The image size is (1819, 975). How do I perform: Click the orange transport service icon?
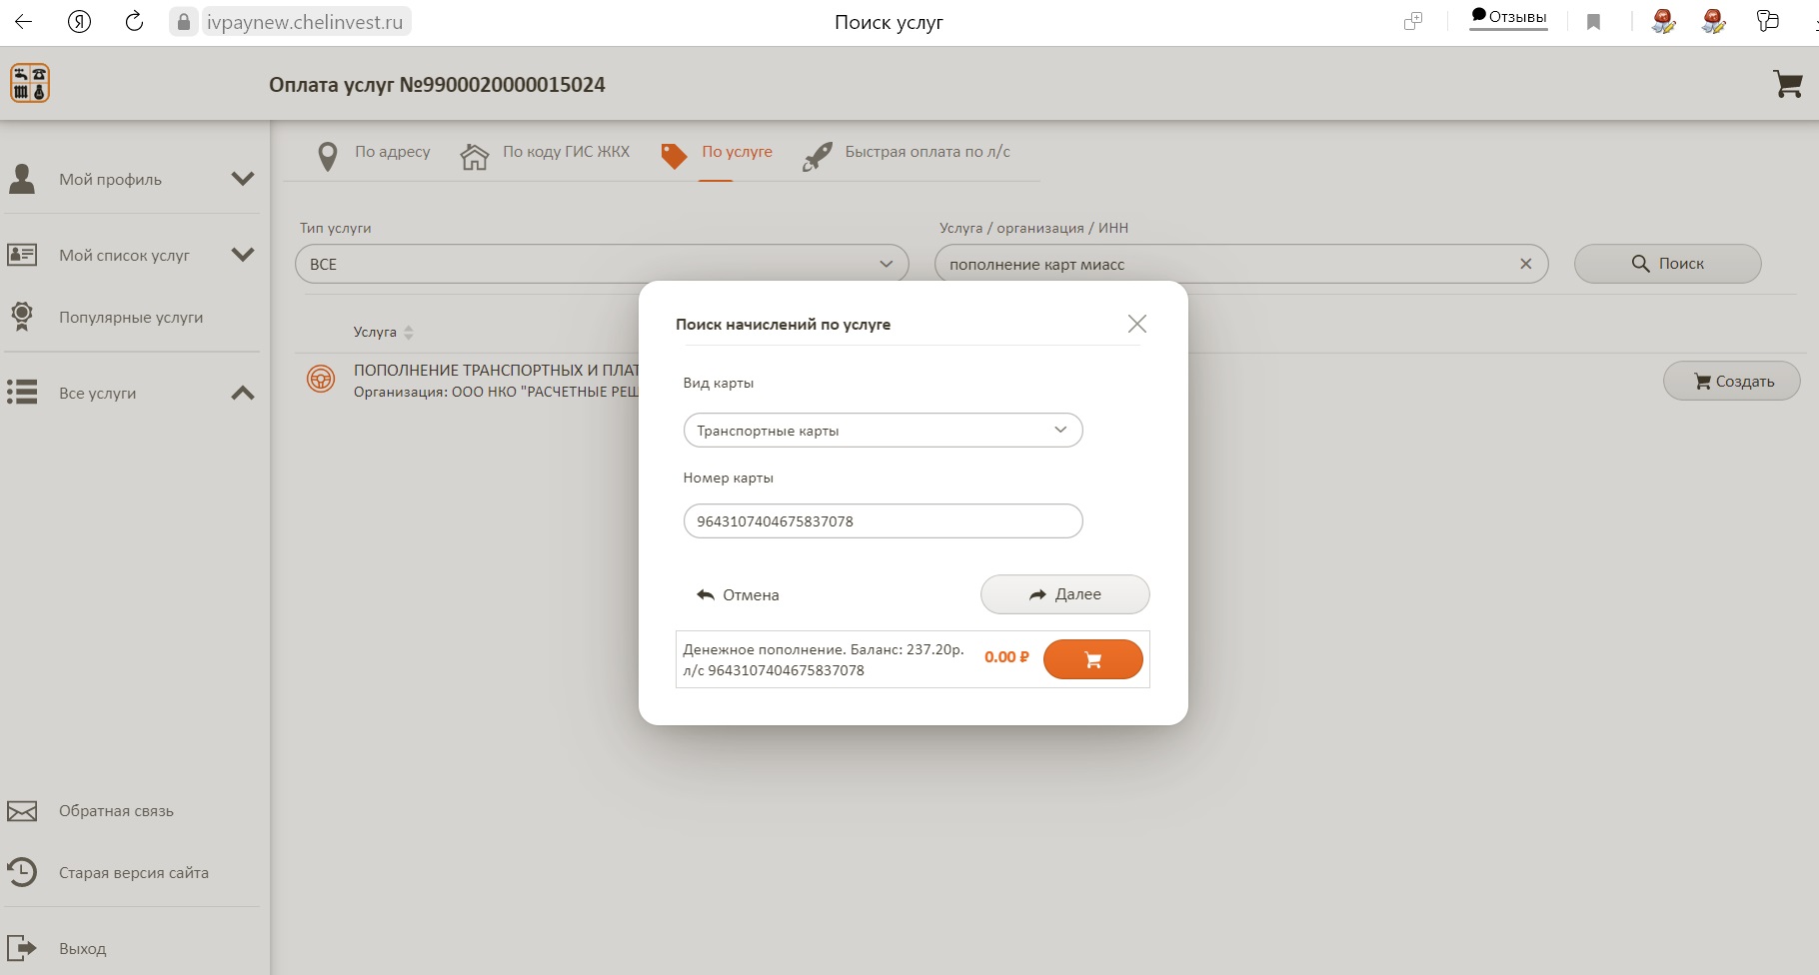coord(321,380)
